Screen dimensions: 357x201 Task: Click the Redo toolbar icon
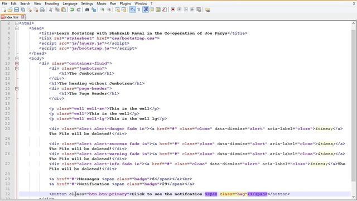pyautogui.click(x=79, y=9)
